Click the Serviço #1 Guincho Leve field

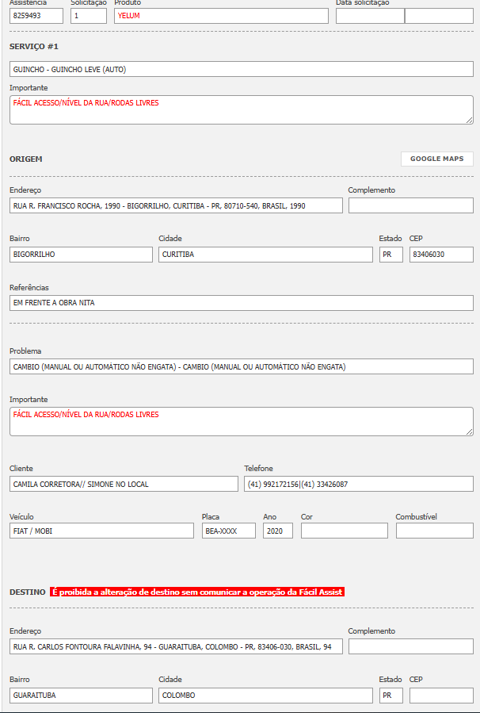pyautogui.click(x=241, y=69)
